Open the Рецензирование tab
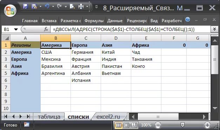 click(x=137, y=21)
